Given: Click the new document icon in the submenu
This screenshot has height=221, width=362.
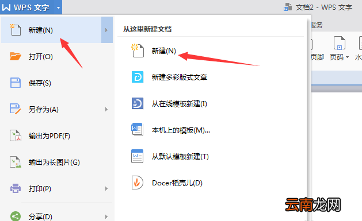Looking at the screenshot, I should click(138, 51).
